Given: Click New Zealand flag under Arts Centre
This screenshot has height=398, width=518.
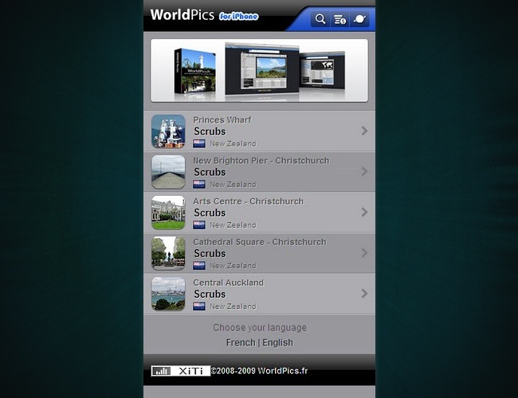Looking at the screenshot, I should pyautogui.click(x=199, y=224).
